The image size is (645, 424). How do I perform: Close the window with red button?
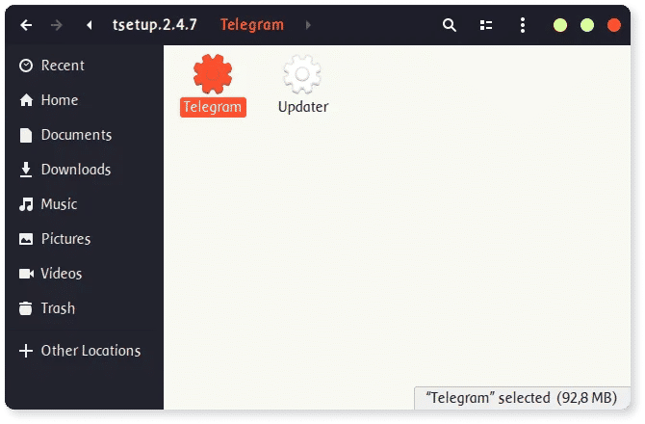pyautogui.click(x=614, y=25)
